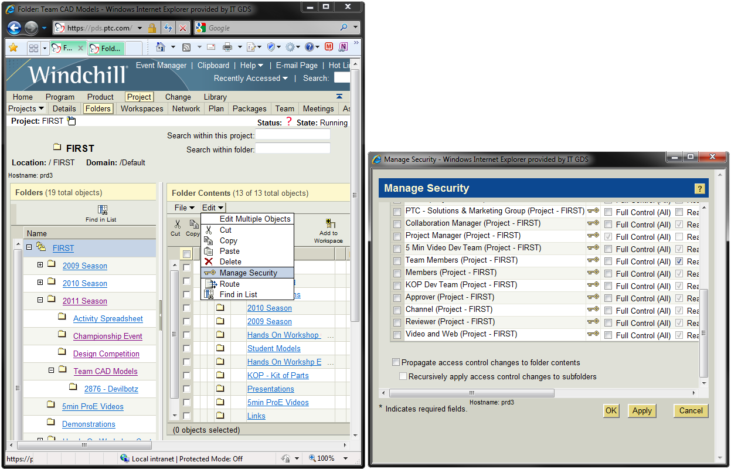The width and height of the screenshot is (731, 469).
Task: Click the Search within this project field
Action: (x=293, y=135)
